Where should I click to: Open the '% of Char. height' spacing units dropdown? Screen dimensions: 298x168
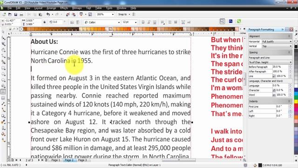point(270,62)
